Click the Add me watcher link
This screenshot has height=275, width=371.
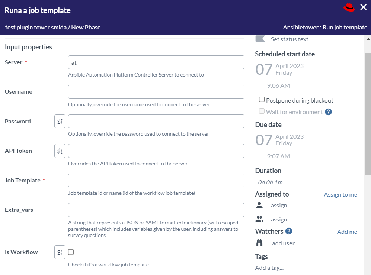click(x=347, y=232)
